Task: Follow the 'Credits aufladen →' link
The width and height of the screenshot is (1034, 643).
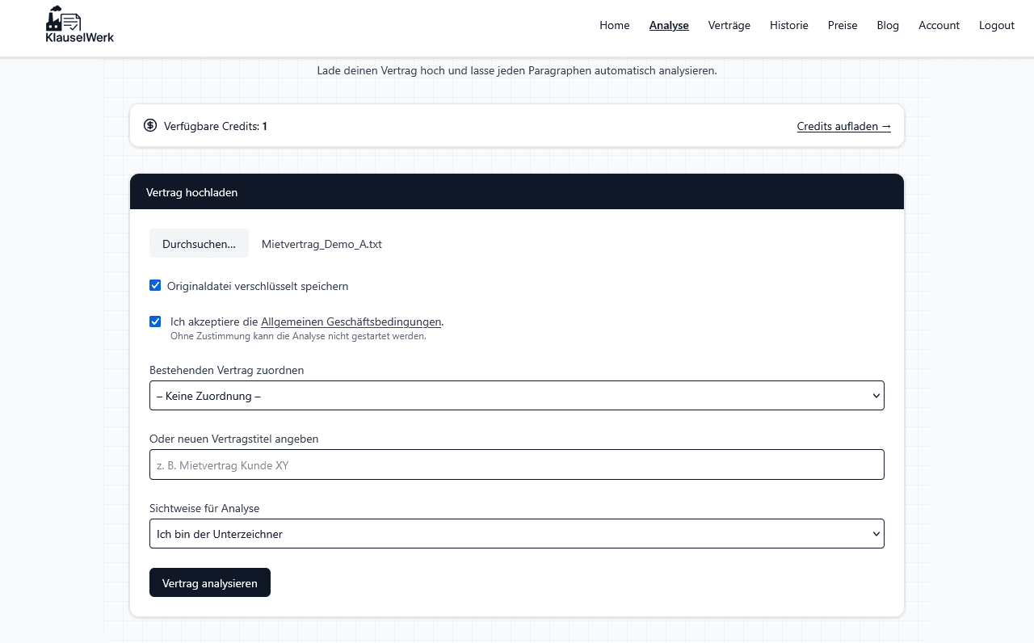Action: [x=843, y=126]
